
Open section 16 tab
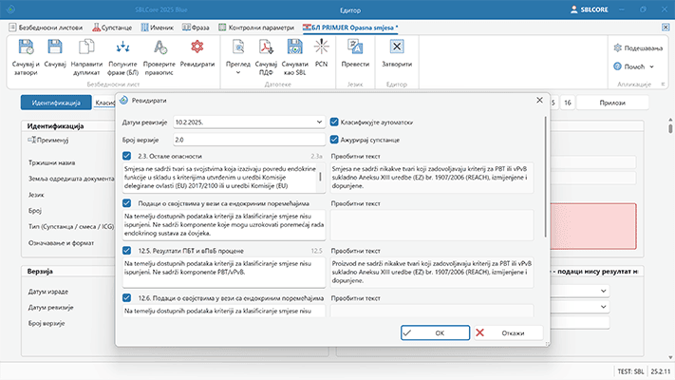(x=568, y=103)
